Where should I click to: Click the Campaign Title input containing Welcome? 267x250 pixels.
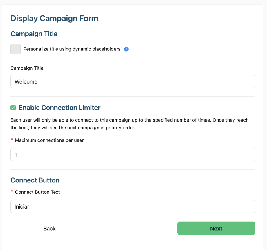tap(133, 81)
